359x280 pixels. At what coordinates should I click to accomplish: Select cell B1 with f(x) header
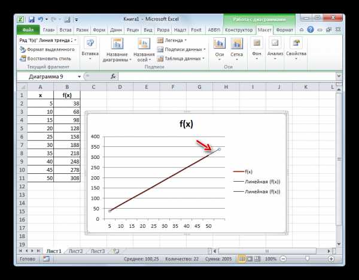pyautogui.click(x=67, y=95)
